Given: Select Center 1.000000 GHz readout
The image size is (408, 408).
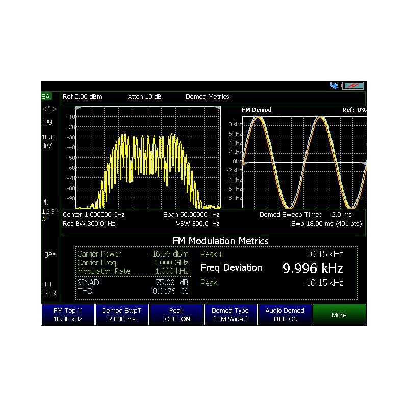Looking at the screenshot, I should tap(94, 215).
